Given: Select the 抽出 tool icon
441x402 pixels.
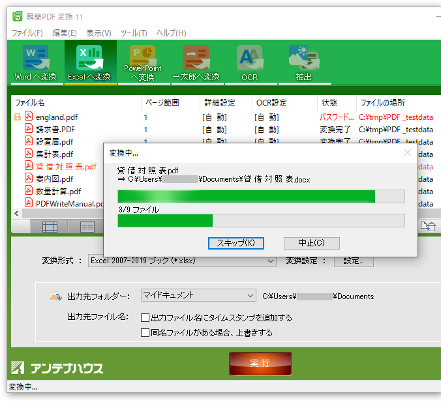Looking at the screenshot, I should point(304,57).
